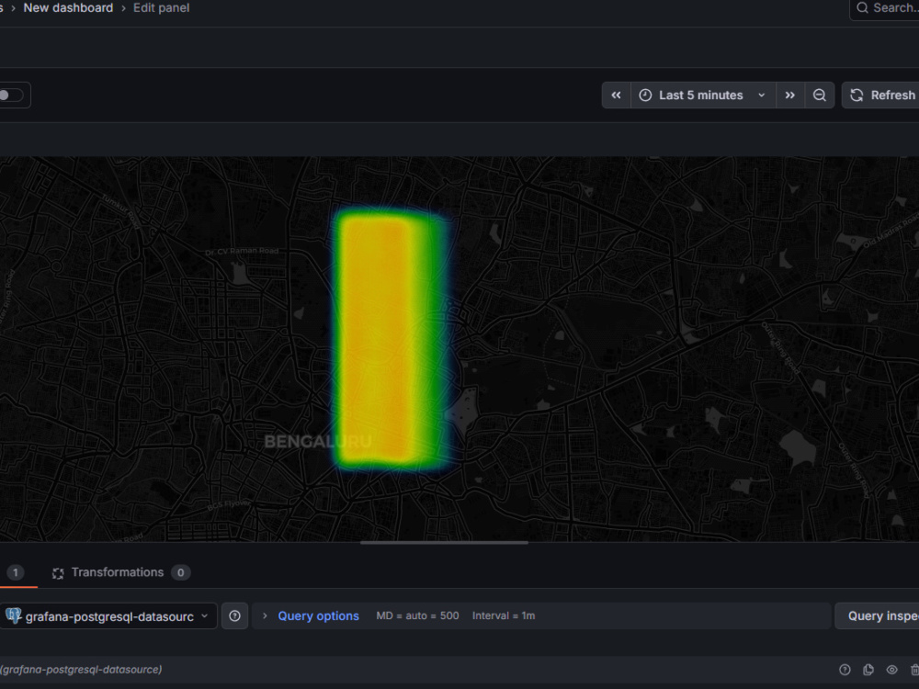Click the (grafana-postgresql-datasource) query label

click(x=81, y=670)
